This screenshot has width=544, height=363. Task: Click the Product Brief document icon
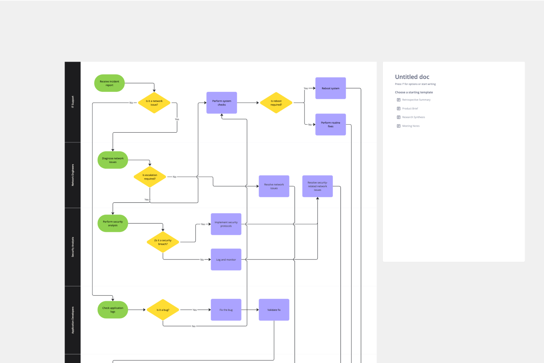pyautogui.click(x=399, y=108)
